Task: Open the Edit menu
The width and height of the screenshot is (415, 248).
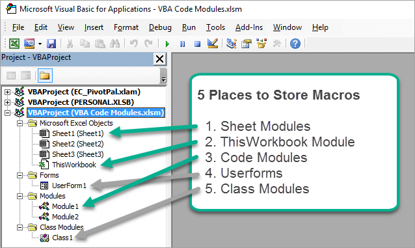Action: 41,27
